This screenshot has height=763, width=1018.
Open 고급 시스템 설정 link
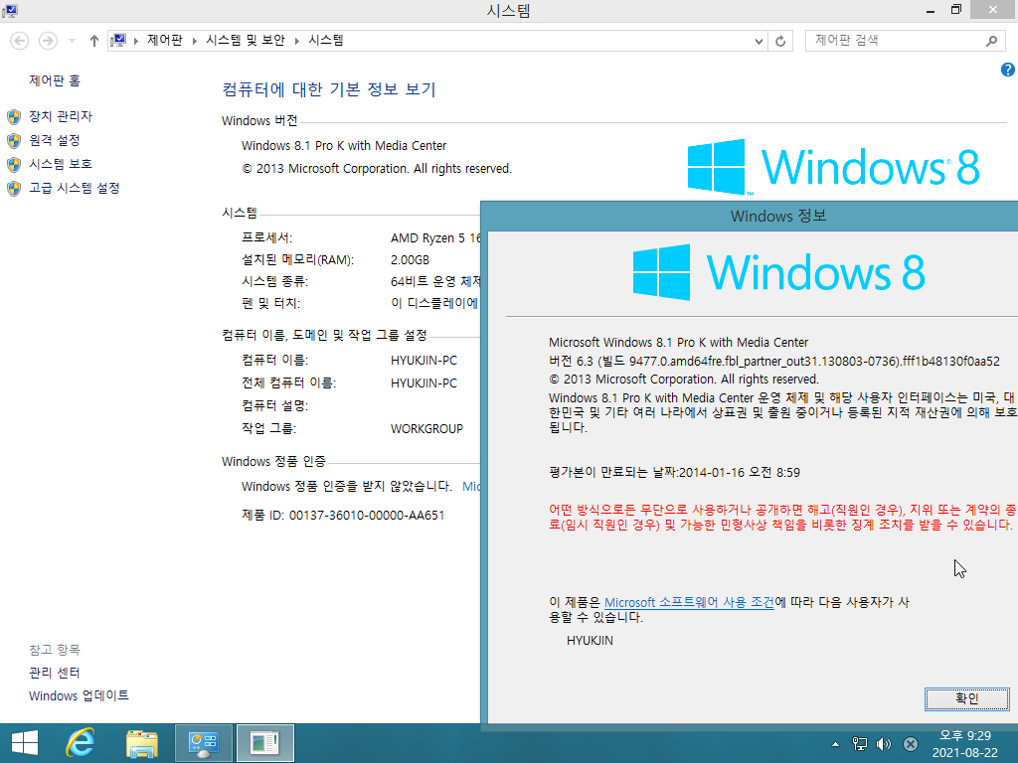click(x=75, y=188)
